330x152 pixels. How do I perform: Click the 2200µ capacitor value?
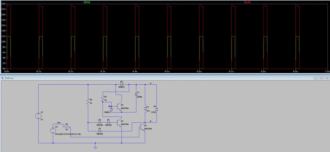click(139, 97)
